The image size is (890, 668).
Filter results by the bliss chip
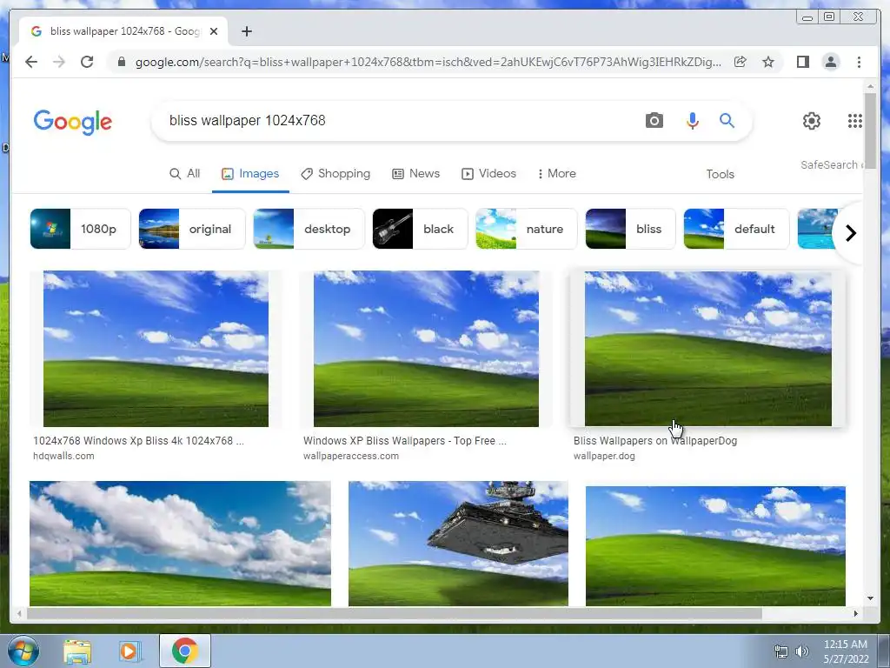pos(631,229)
